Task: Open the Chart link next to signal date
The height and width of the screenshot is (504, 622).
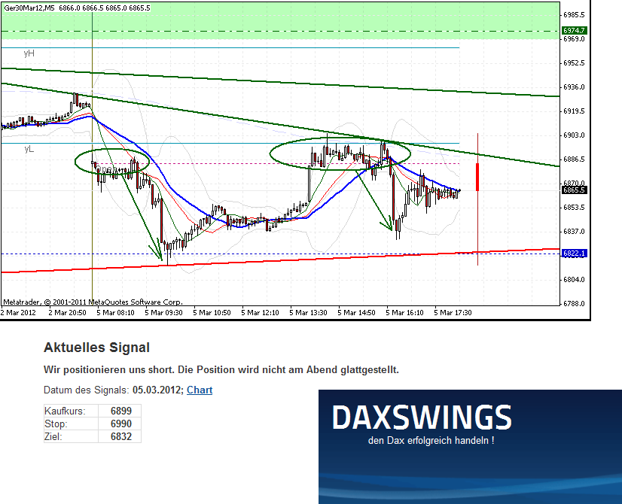Action: tap(200, 390)
